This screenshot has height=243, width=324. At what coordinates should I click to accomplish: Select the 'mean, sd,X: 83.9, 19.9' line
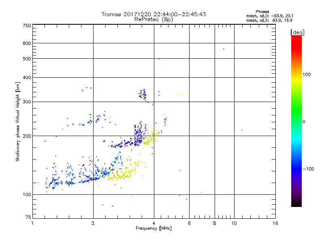pos(269,20)
